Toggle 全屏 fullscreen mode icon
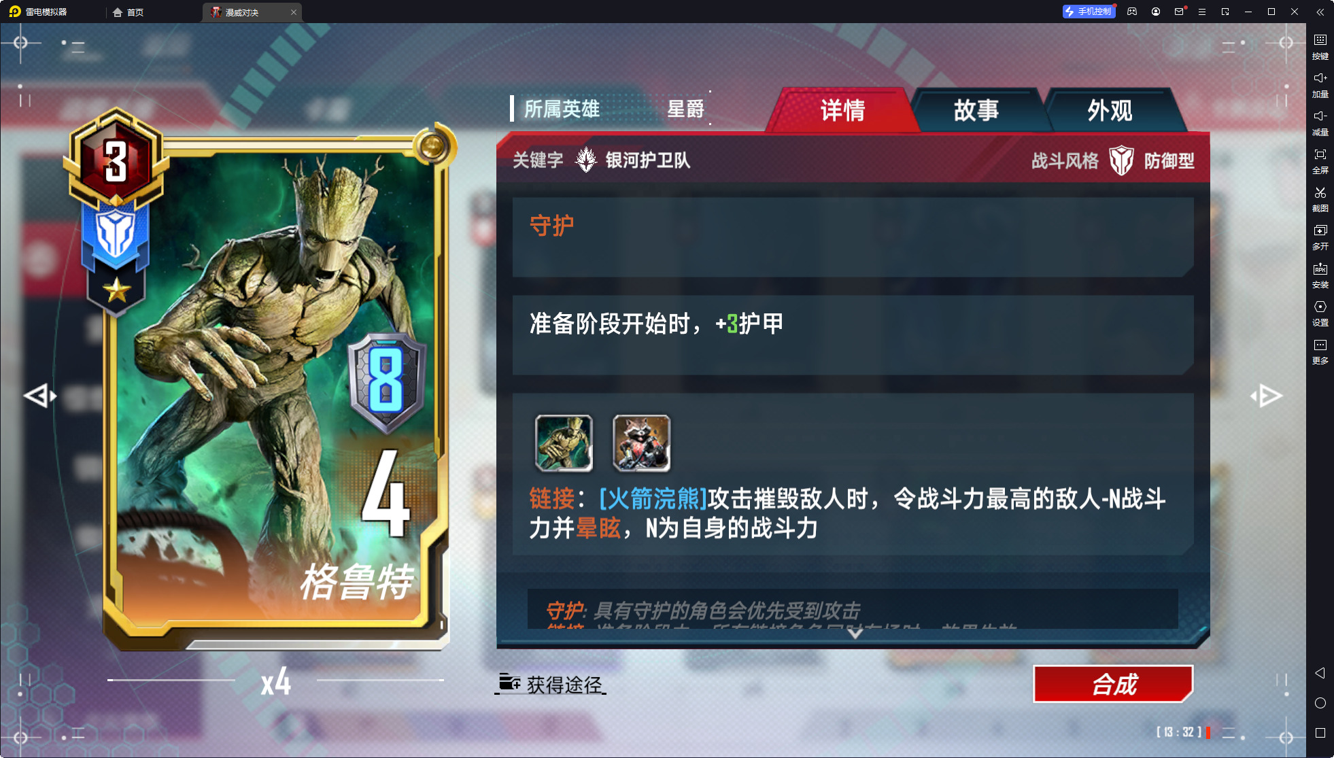 (x=1320, y=160)
